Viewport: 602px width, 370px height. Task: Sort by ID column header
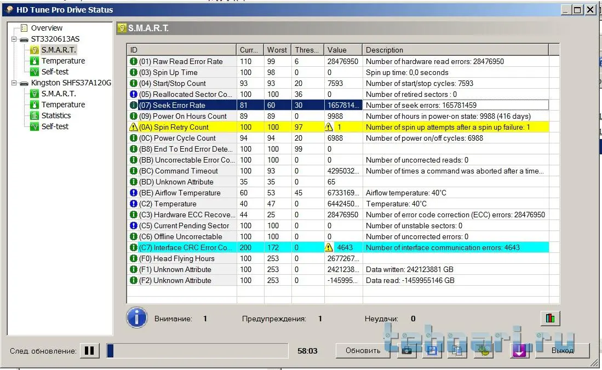point(182,50)
